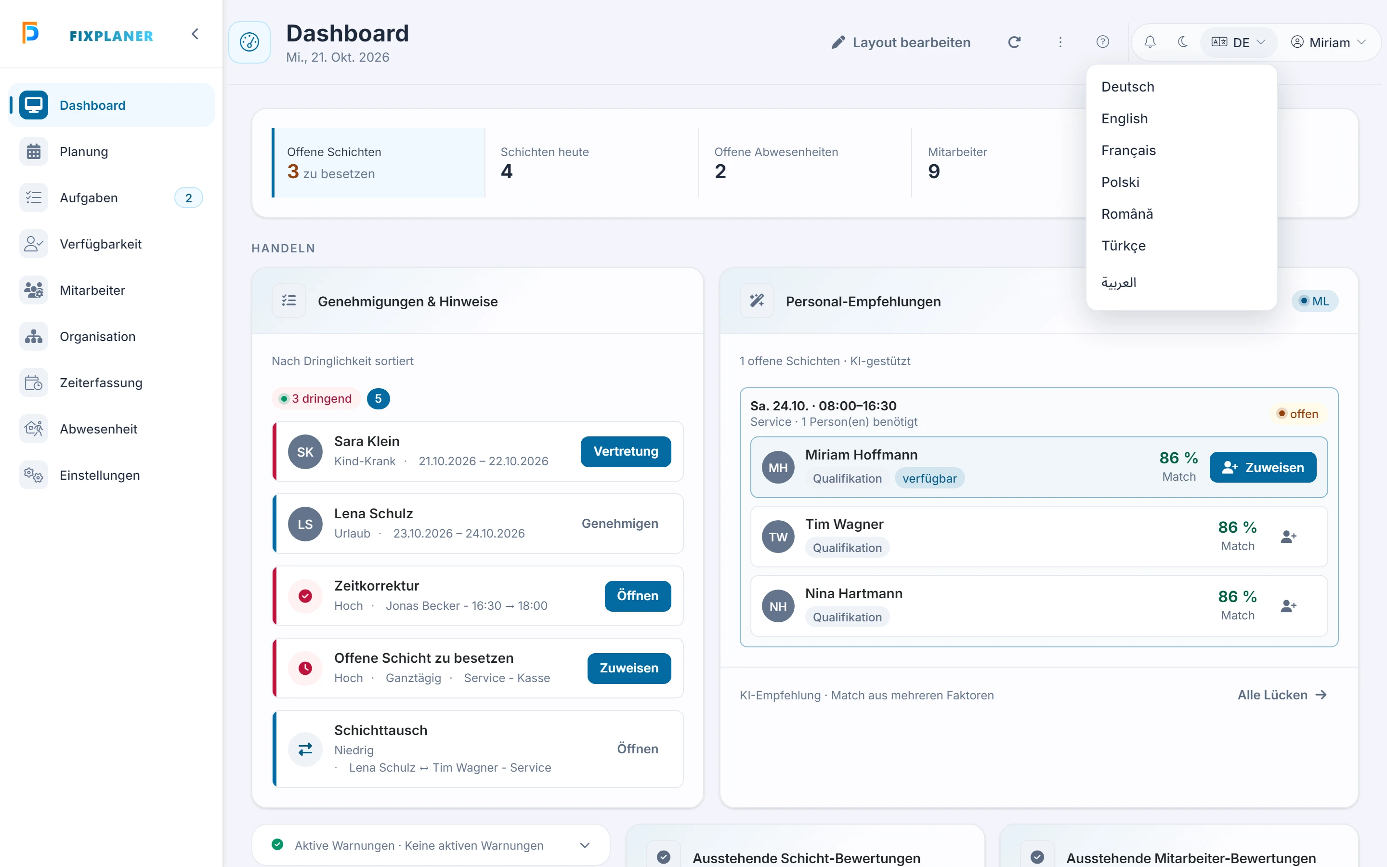Open Organisation in the sidebar

111,337
